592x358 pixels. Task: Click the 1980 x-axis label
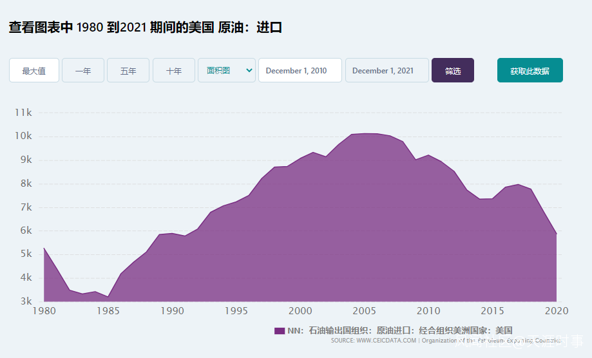pos(44,311)
